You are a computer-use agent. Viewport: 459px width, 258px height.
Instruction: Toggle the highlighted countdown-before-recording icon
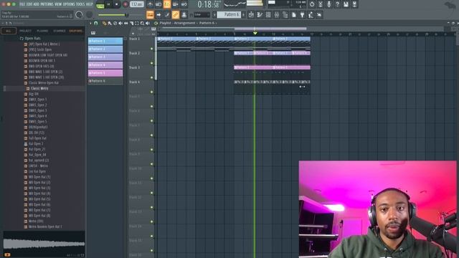click(x=167, y=4)
